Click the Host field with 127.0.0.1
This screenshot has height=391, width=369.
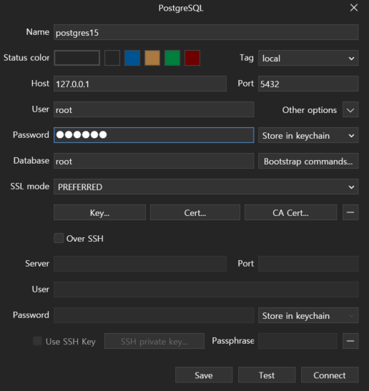tap(140, 84)
